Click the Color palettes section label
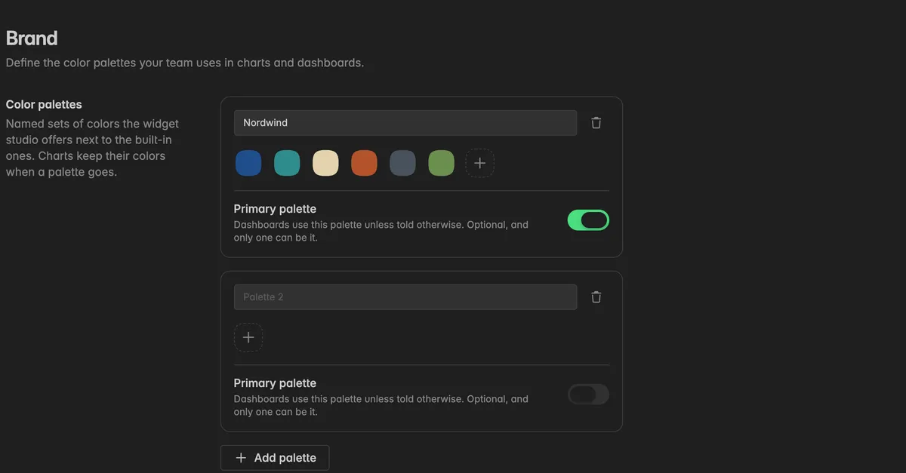906x473 pixels. [x=44, y=104]
